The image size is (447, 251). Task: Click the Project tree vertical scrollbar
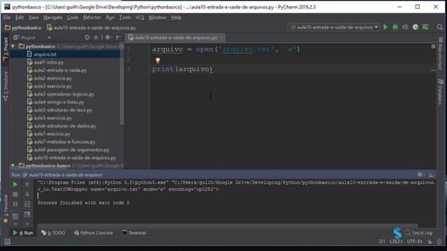(122, 84)
